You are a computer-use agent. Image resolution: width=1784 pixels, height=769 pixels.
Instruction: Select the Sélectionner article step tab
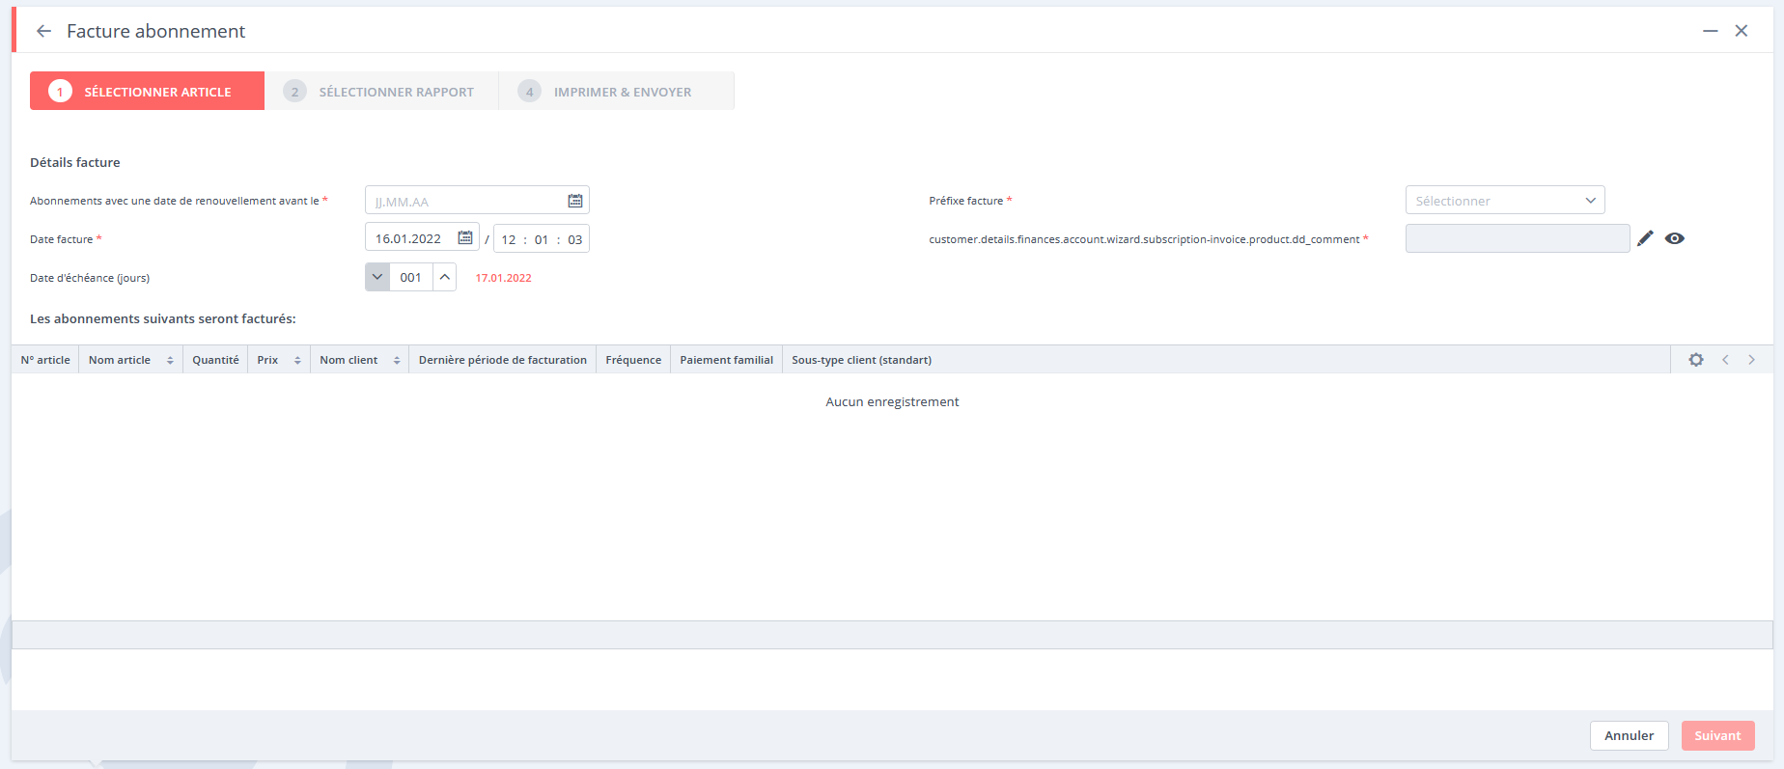coord(147,91)
